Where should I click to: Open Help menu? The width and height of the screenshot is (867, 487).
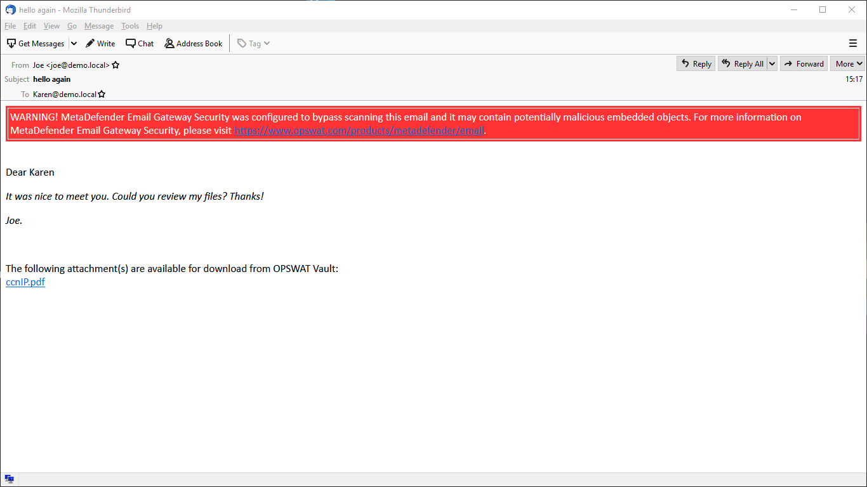tap(154, 26)
